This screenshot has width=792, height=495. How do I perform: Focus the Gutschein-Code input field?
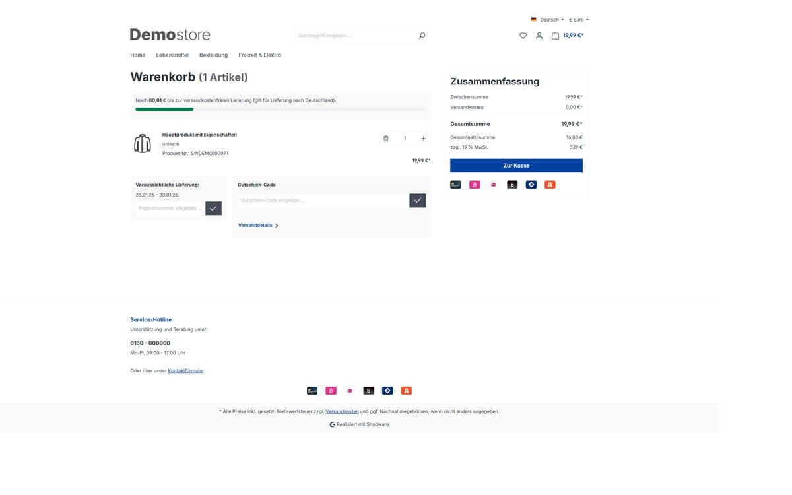(323, 200)
